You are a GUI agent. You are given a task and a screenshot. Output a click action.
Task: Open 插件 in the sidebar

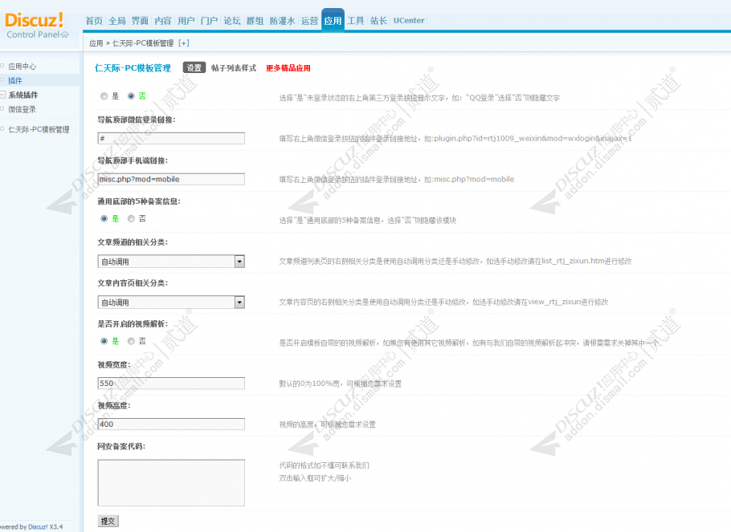coord(15,80)
